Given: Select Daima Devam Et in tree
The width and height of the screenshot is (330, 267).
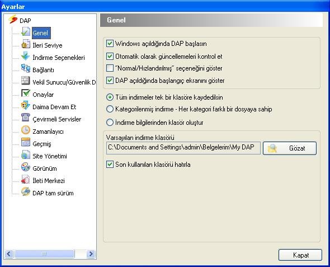Looking at the screenshot, I should click(x=54, y=107).
